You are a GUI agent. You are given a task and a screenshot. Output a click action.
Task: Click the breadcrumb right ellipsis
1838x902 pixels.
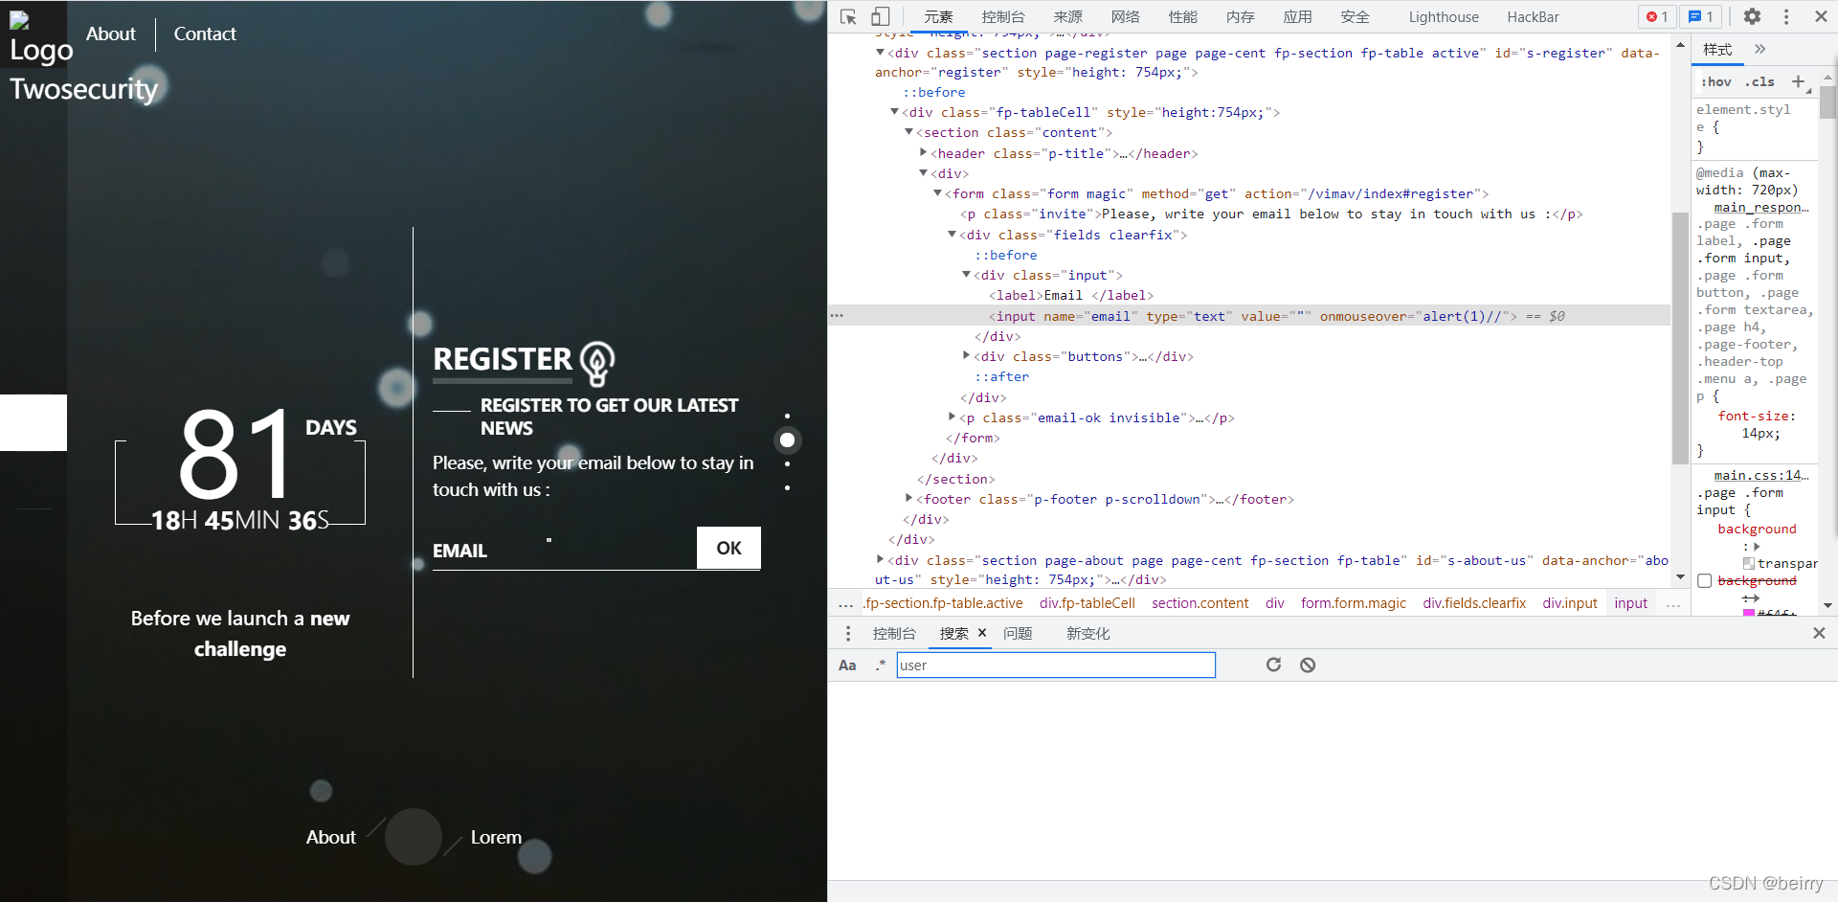[1673, 603]
